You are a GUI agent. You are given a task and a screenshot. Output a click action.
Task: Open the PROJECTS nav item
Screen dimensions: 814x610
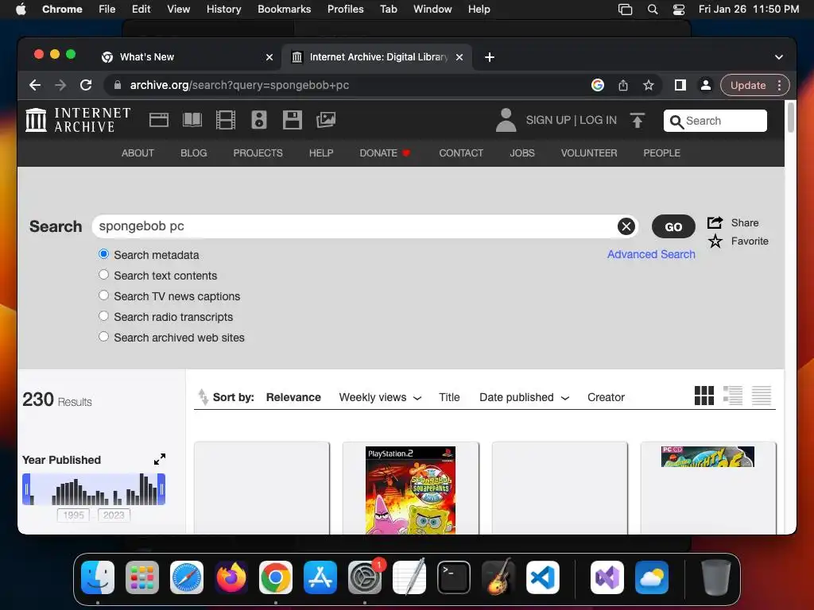pyautogui.click(x=258, y=153)
